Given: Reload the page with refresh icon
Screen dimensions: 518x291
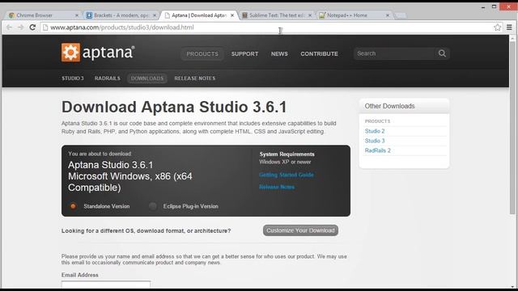Looking at the screenshot, I should (x=32, y=27).
